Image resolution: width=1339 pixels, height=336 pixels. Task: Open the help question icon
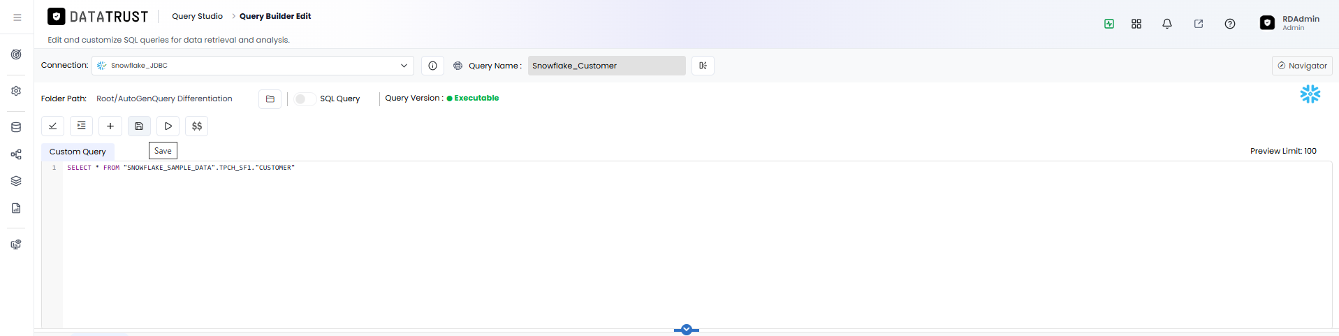pos(1230,24)
